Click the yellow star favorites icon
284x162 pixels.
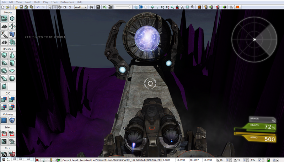click(16, 7)
